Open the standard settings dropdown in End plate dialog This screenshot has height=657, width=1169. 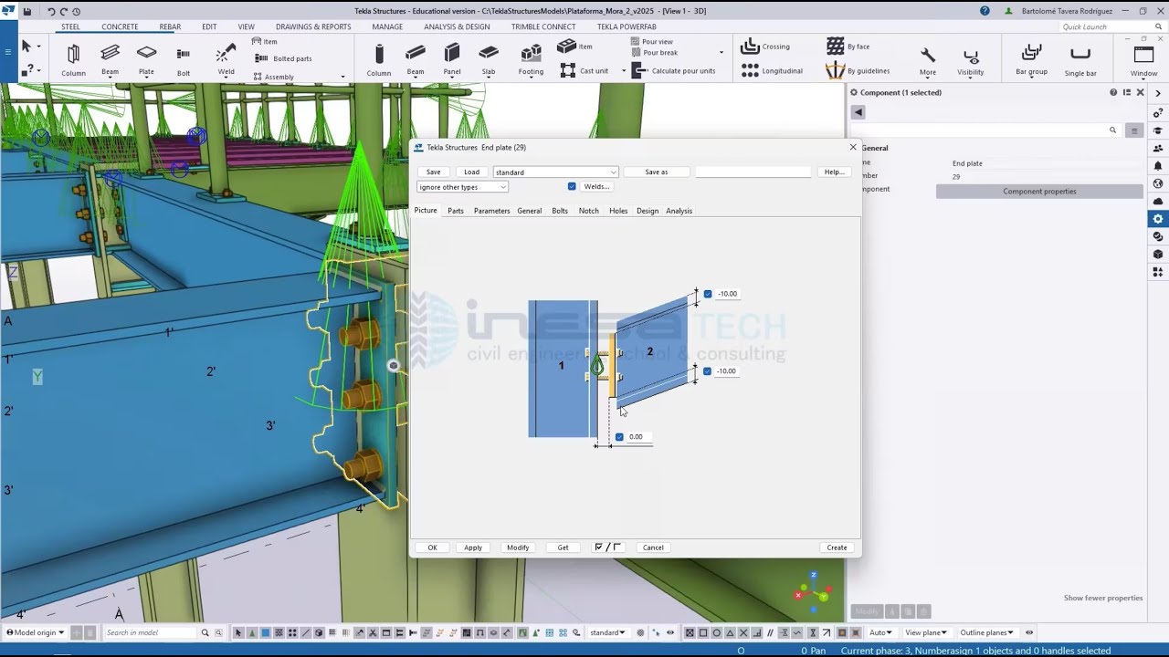coord(555,172)
